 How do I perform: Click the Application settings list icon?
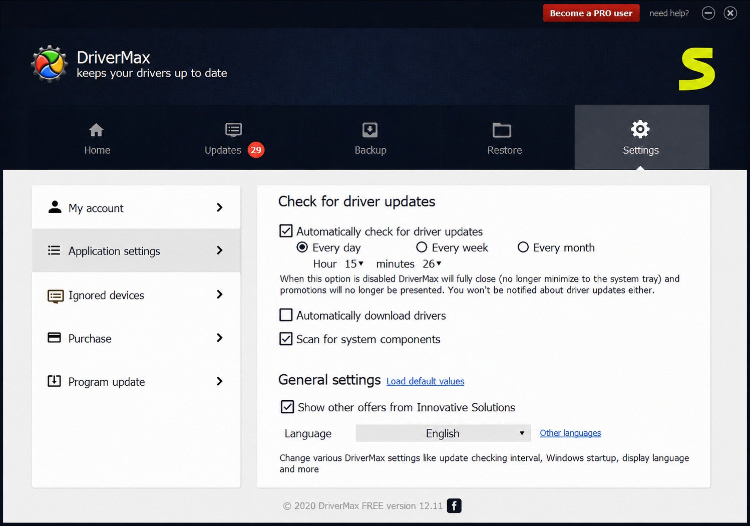pyautogui.click(x=54, y=250)
